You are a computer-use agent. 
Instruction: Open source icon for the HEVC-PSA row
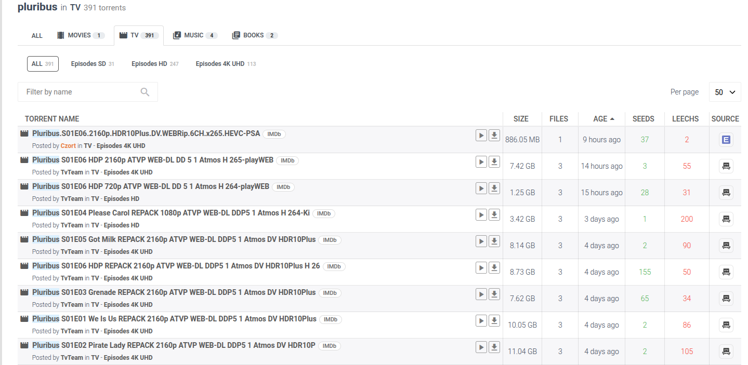[726, 140]
